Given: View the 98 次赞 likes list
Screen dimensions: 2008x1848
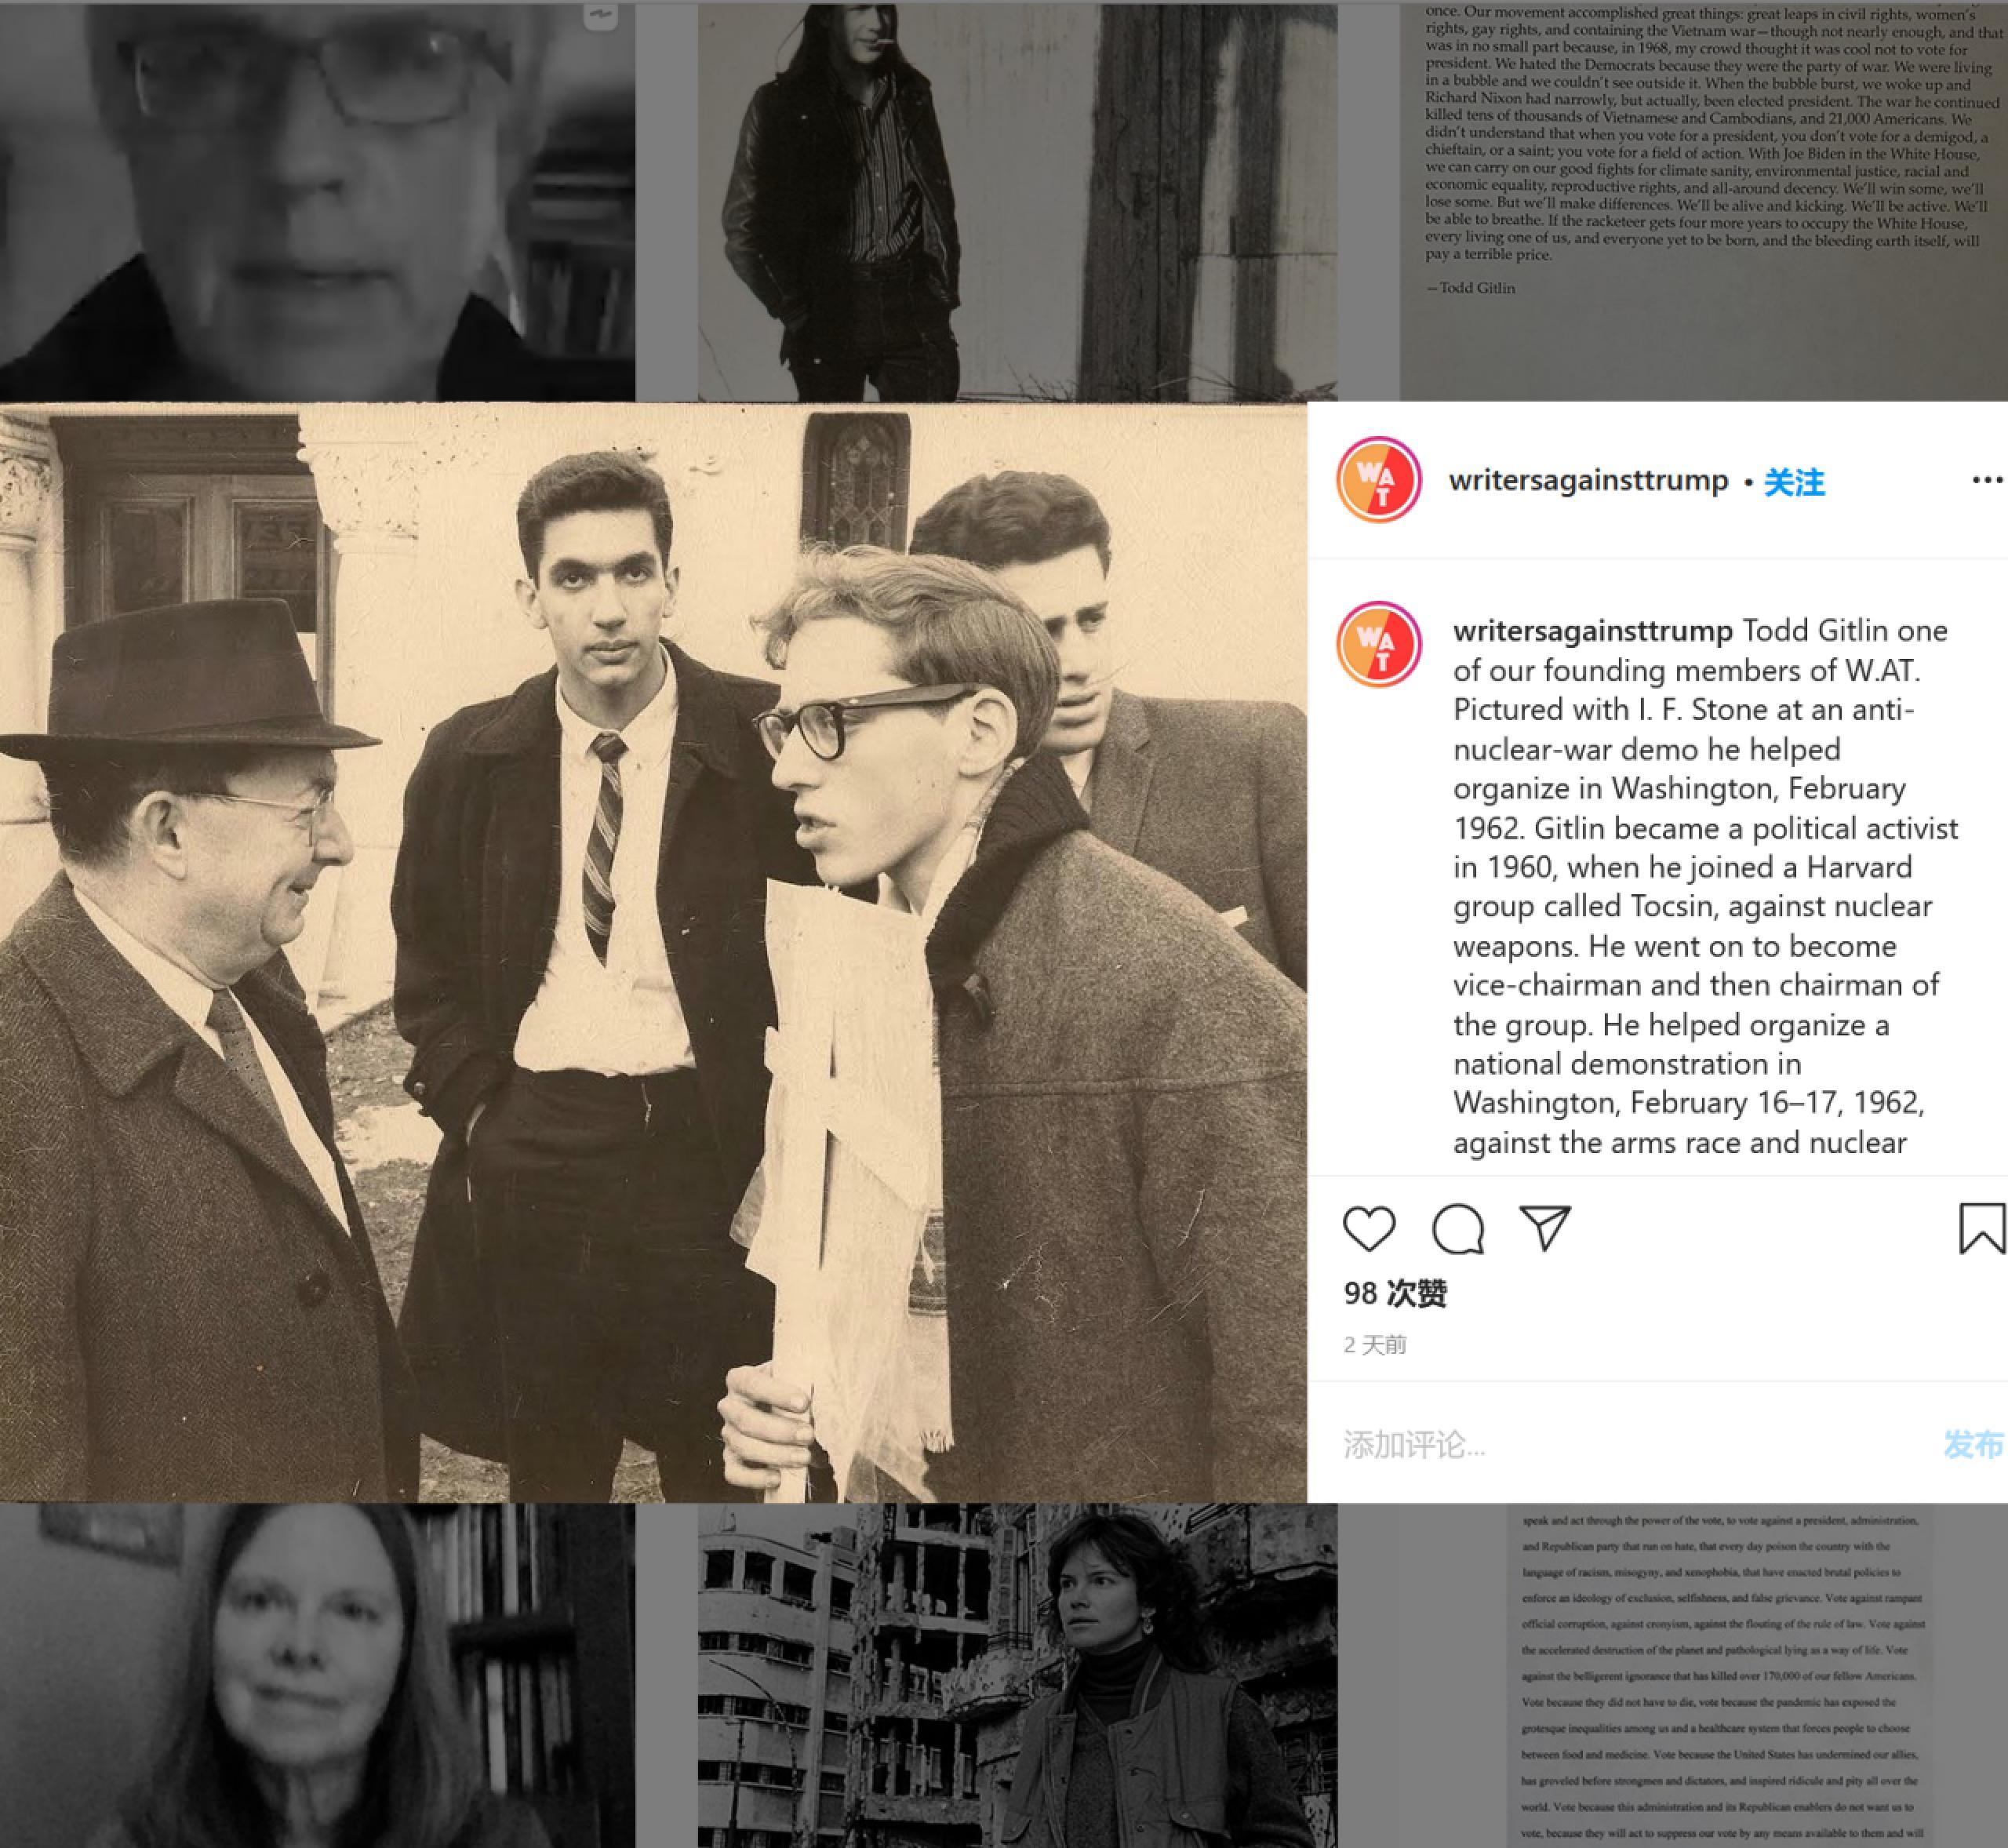Looking at the screenshot, I should click(x=1395, y=1293).
